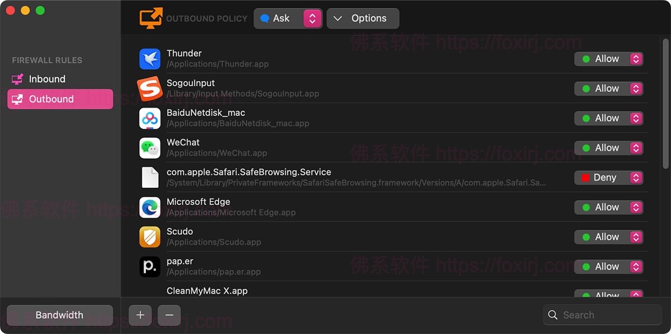
Task: Open the WeChat Allow rule selector
Action: [608, 148]
